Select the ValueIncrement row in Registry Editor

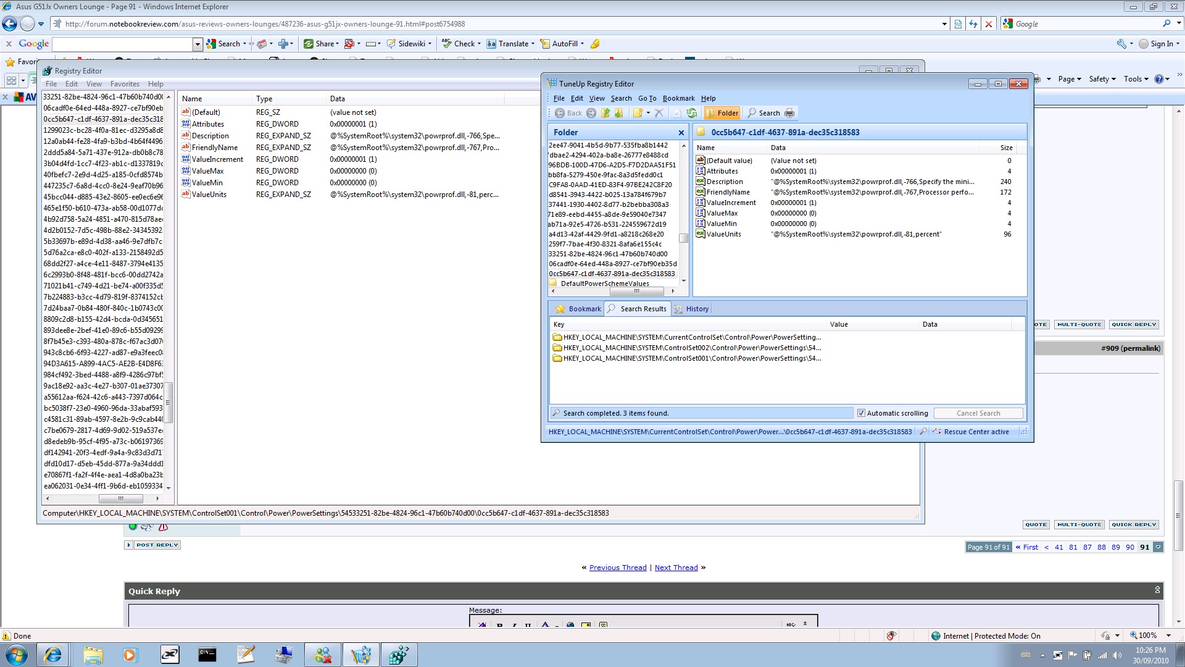[x=217, y=159]
